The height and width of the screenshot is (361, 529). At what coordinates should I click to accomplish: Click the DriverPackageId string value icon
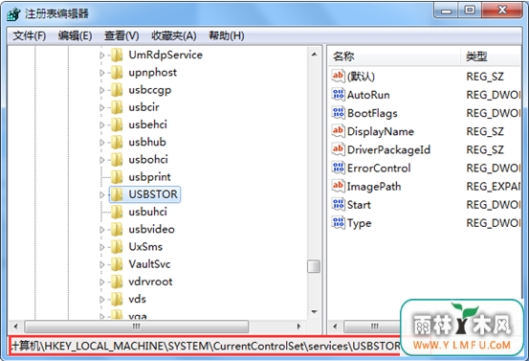pyautogui.click(x=338, y=149)
